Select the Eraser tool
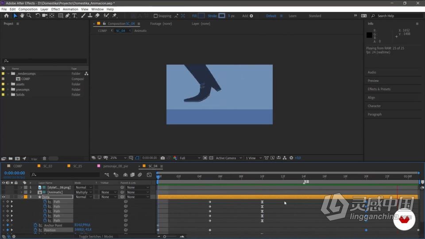425x239 pixels. (x=97, y=16)
